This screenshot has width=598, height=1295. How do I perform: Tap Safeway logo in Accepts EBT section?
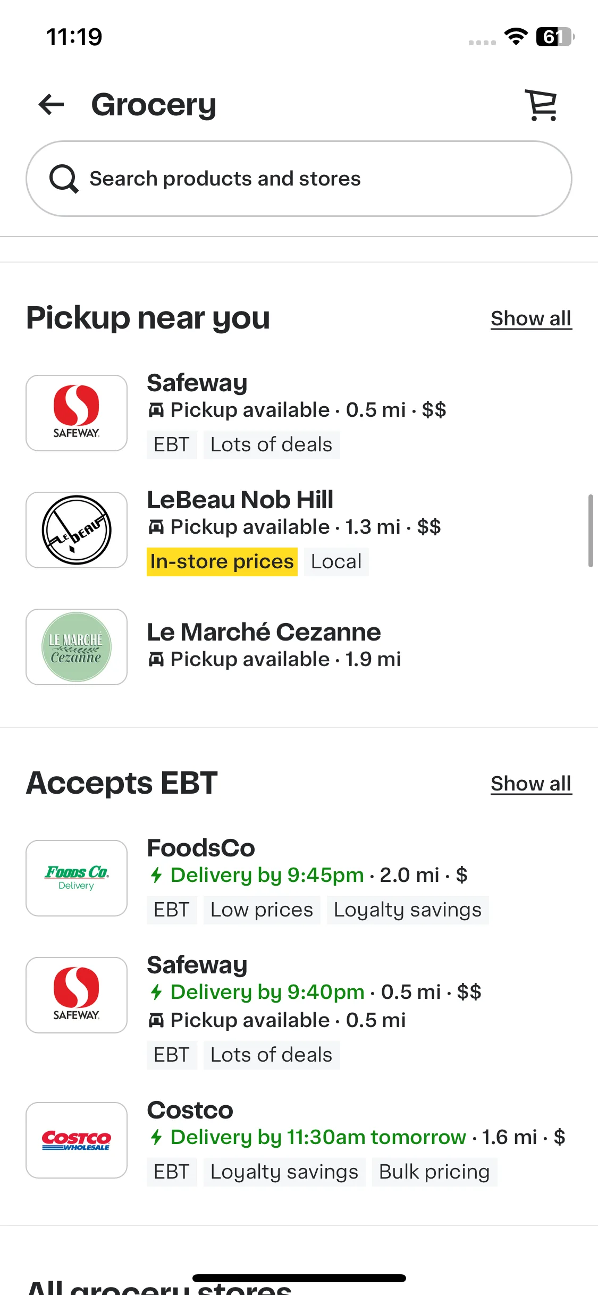tap(77, 995)
